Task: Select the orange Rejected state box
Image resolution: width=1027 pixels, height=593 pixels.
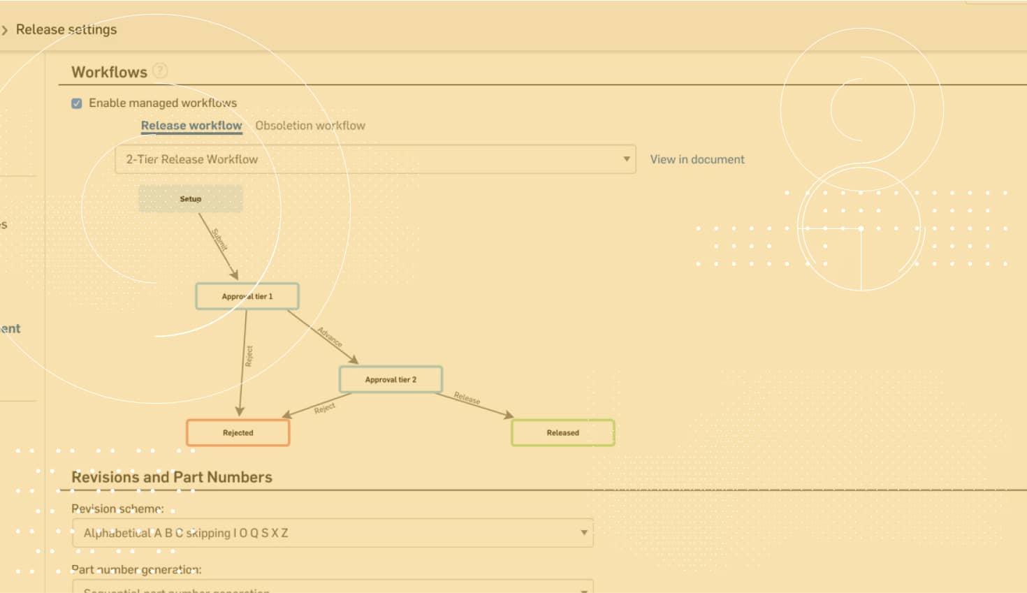Action: (x=238, y=432)
